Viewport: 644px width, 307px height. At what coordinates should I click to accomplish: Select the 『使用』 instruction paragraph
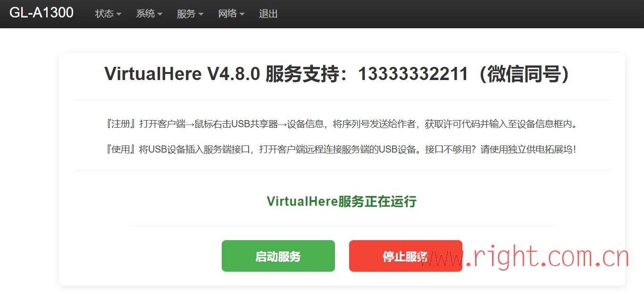(x=342, y=150)
